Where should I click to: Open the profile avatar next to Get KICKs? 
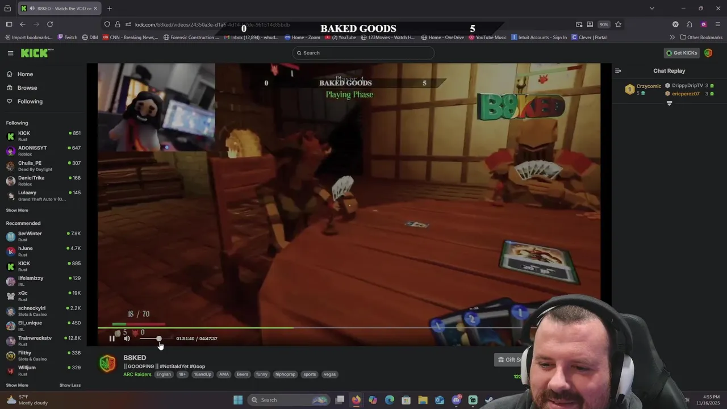pyautogui.click(x=708, y=53)
